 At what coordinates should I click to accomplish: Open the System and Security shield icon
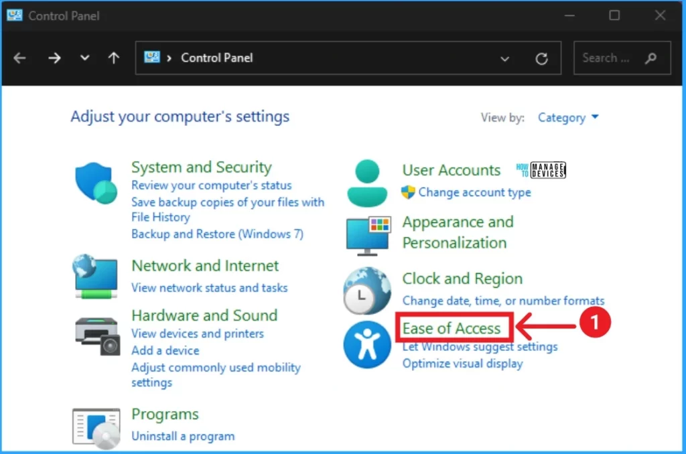pos(96,183)
